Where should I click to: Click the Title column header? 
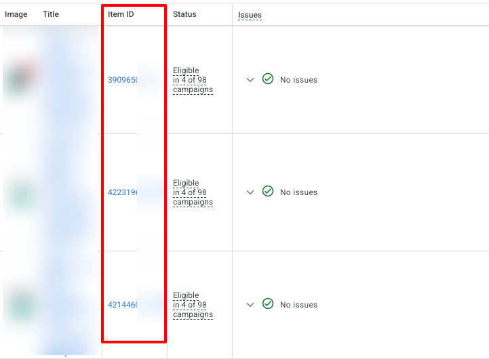pyautogui.click(x=51, y=14)
